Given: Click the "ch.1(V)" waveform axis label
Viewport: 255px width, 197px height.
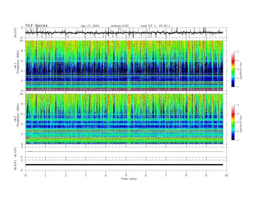Looking at the screenshot, I should tap(15, 33).
